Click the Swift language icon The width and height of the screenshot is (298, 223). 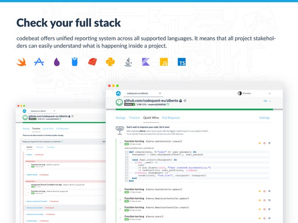[x=21, y=62]
